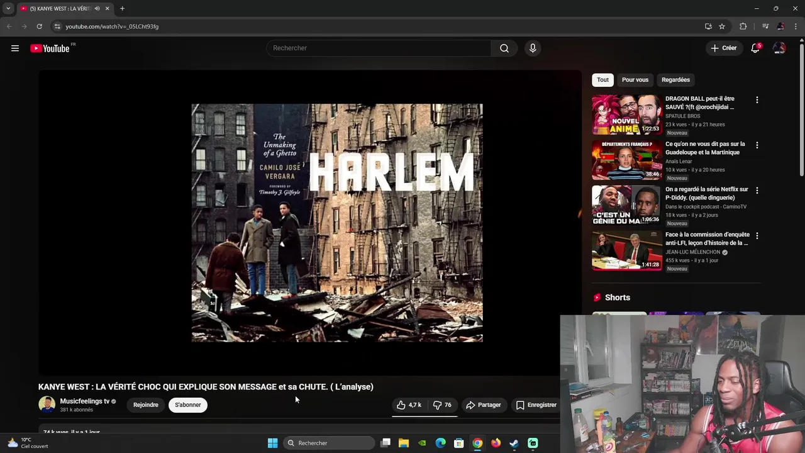The height and width of the screenshot is (453, 805).
Task: Click the Enregistrer save button
Action: click(536, 405)
